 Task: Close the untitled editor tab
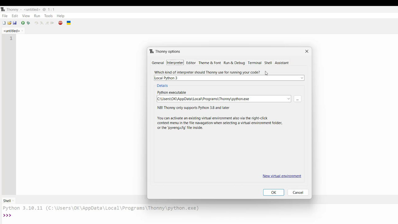pos(22,31)
